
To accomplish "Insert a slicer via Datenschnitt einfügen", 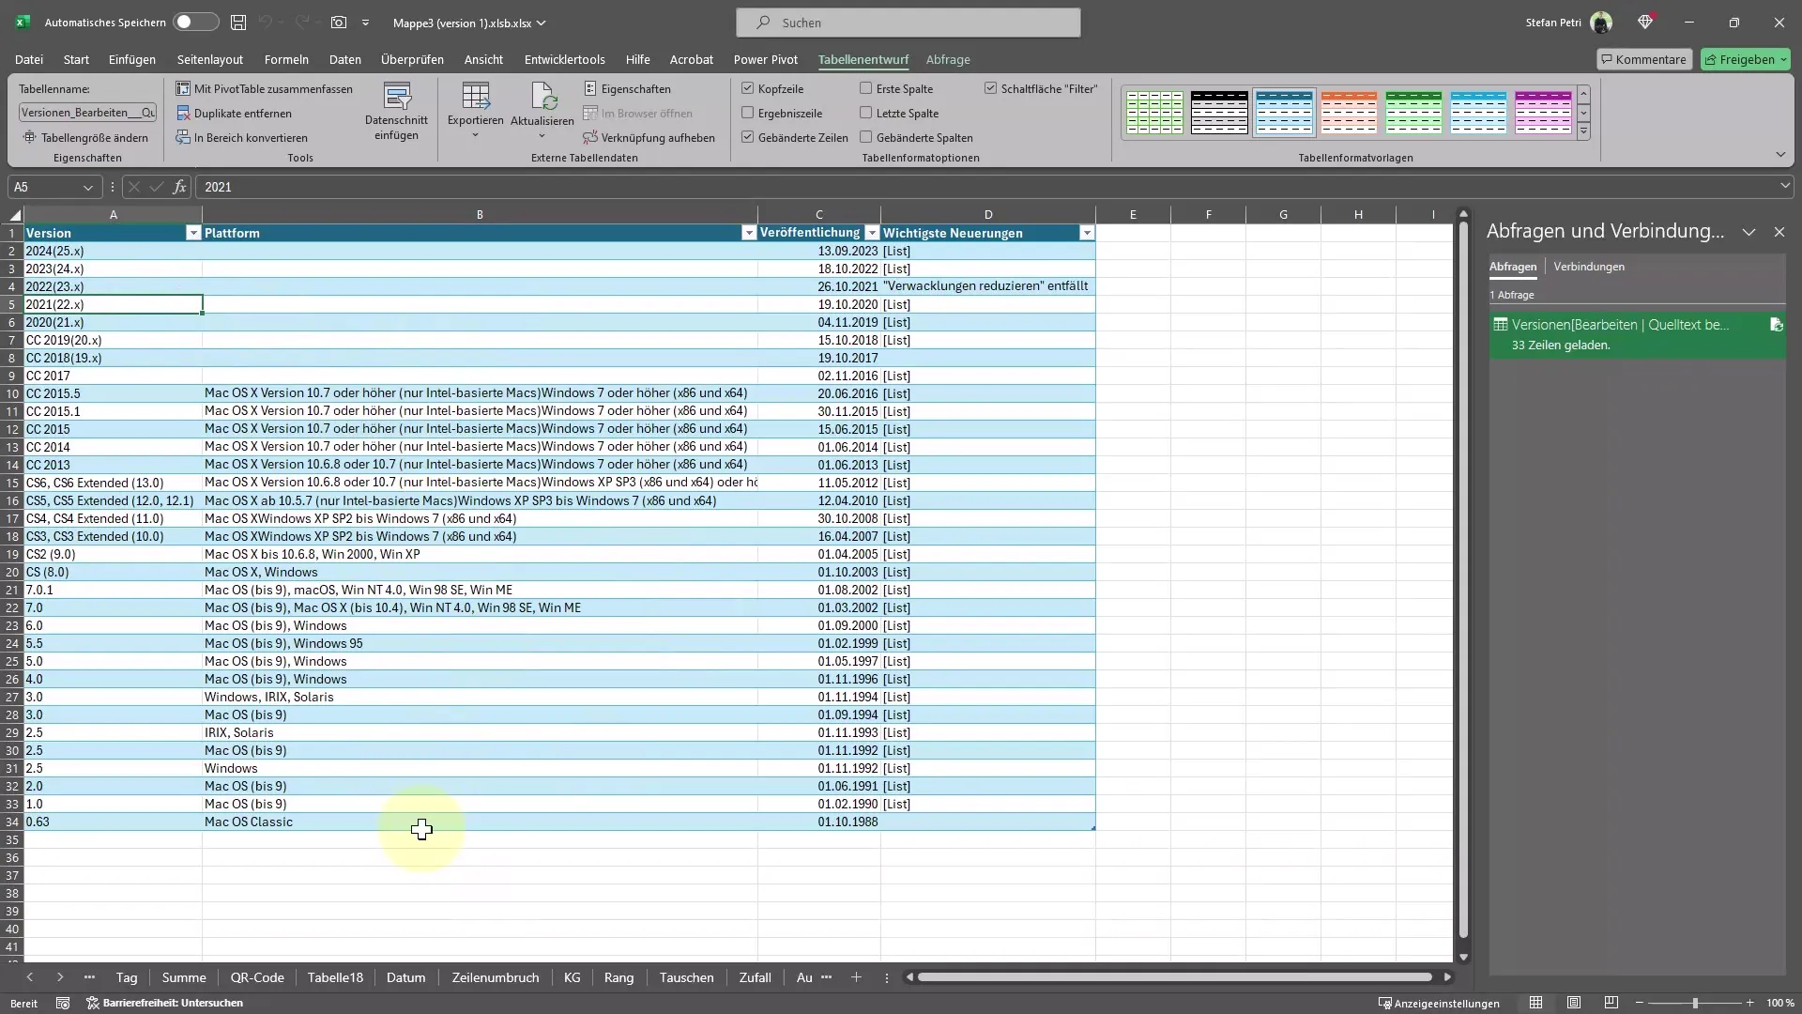I will tap(396, 111).
